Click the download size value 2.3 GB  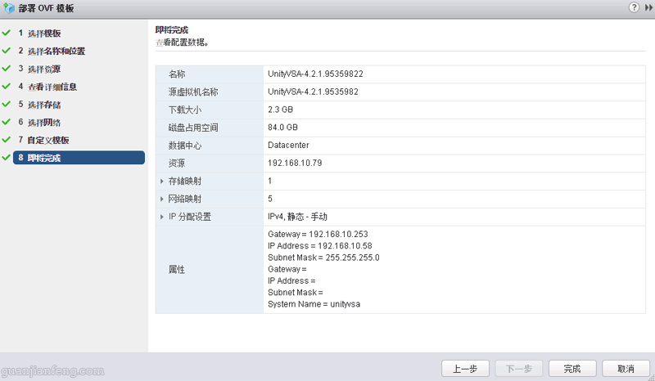coord(280,110)
